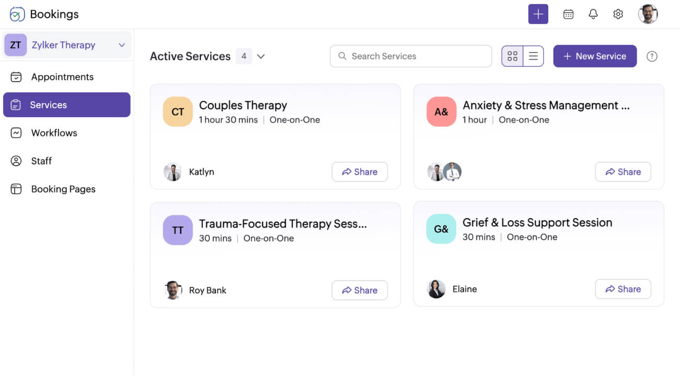Switch to grid view layout
The height and width of the screenshot is (376, 680).
coord(512,55)
